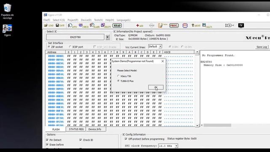Select the 16 Bits radio option

click(186, 47)
